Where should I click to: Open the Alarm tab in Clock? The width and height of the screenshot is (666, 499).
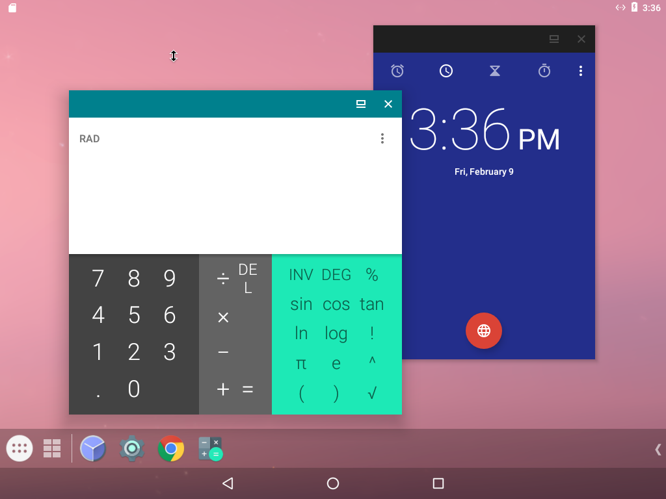tap(397, 71)
